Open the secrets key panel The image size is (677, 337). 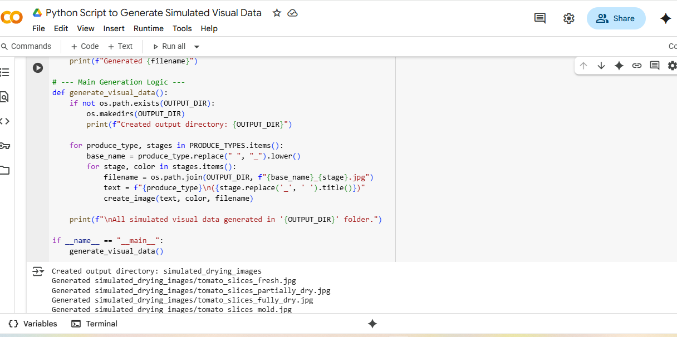[4, 146]
